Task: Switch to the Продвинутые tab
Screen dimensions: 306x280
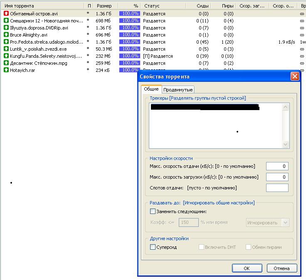Action: tap(178, 90)
